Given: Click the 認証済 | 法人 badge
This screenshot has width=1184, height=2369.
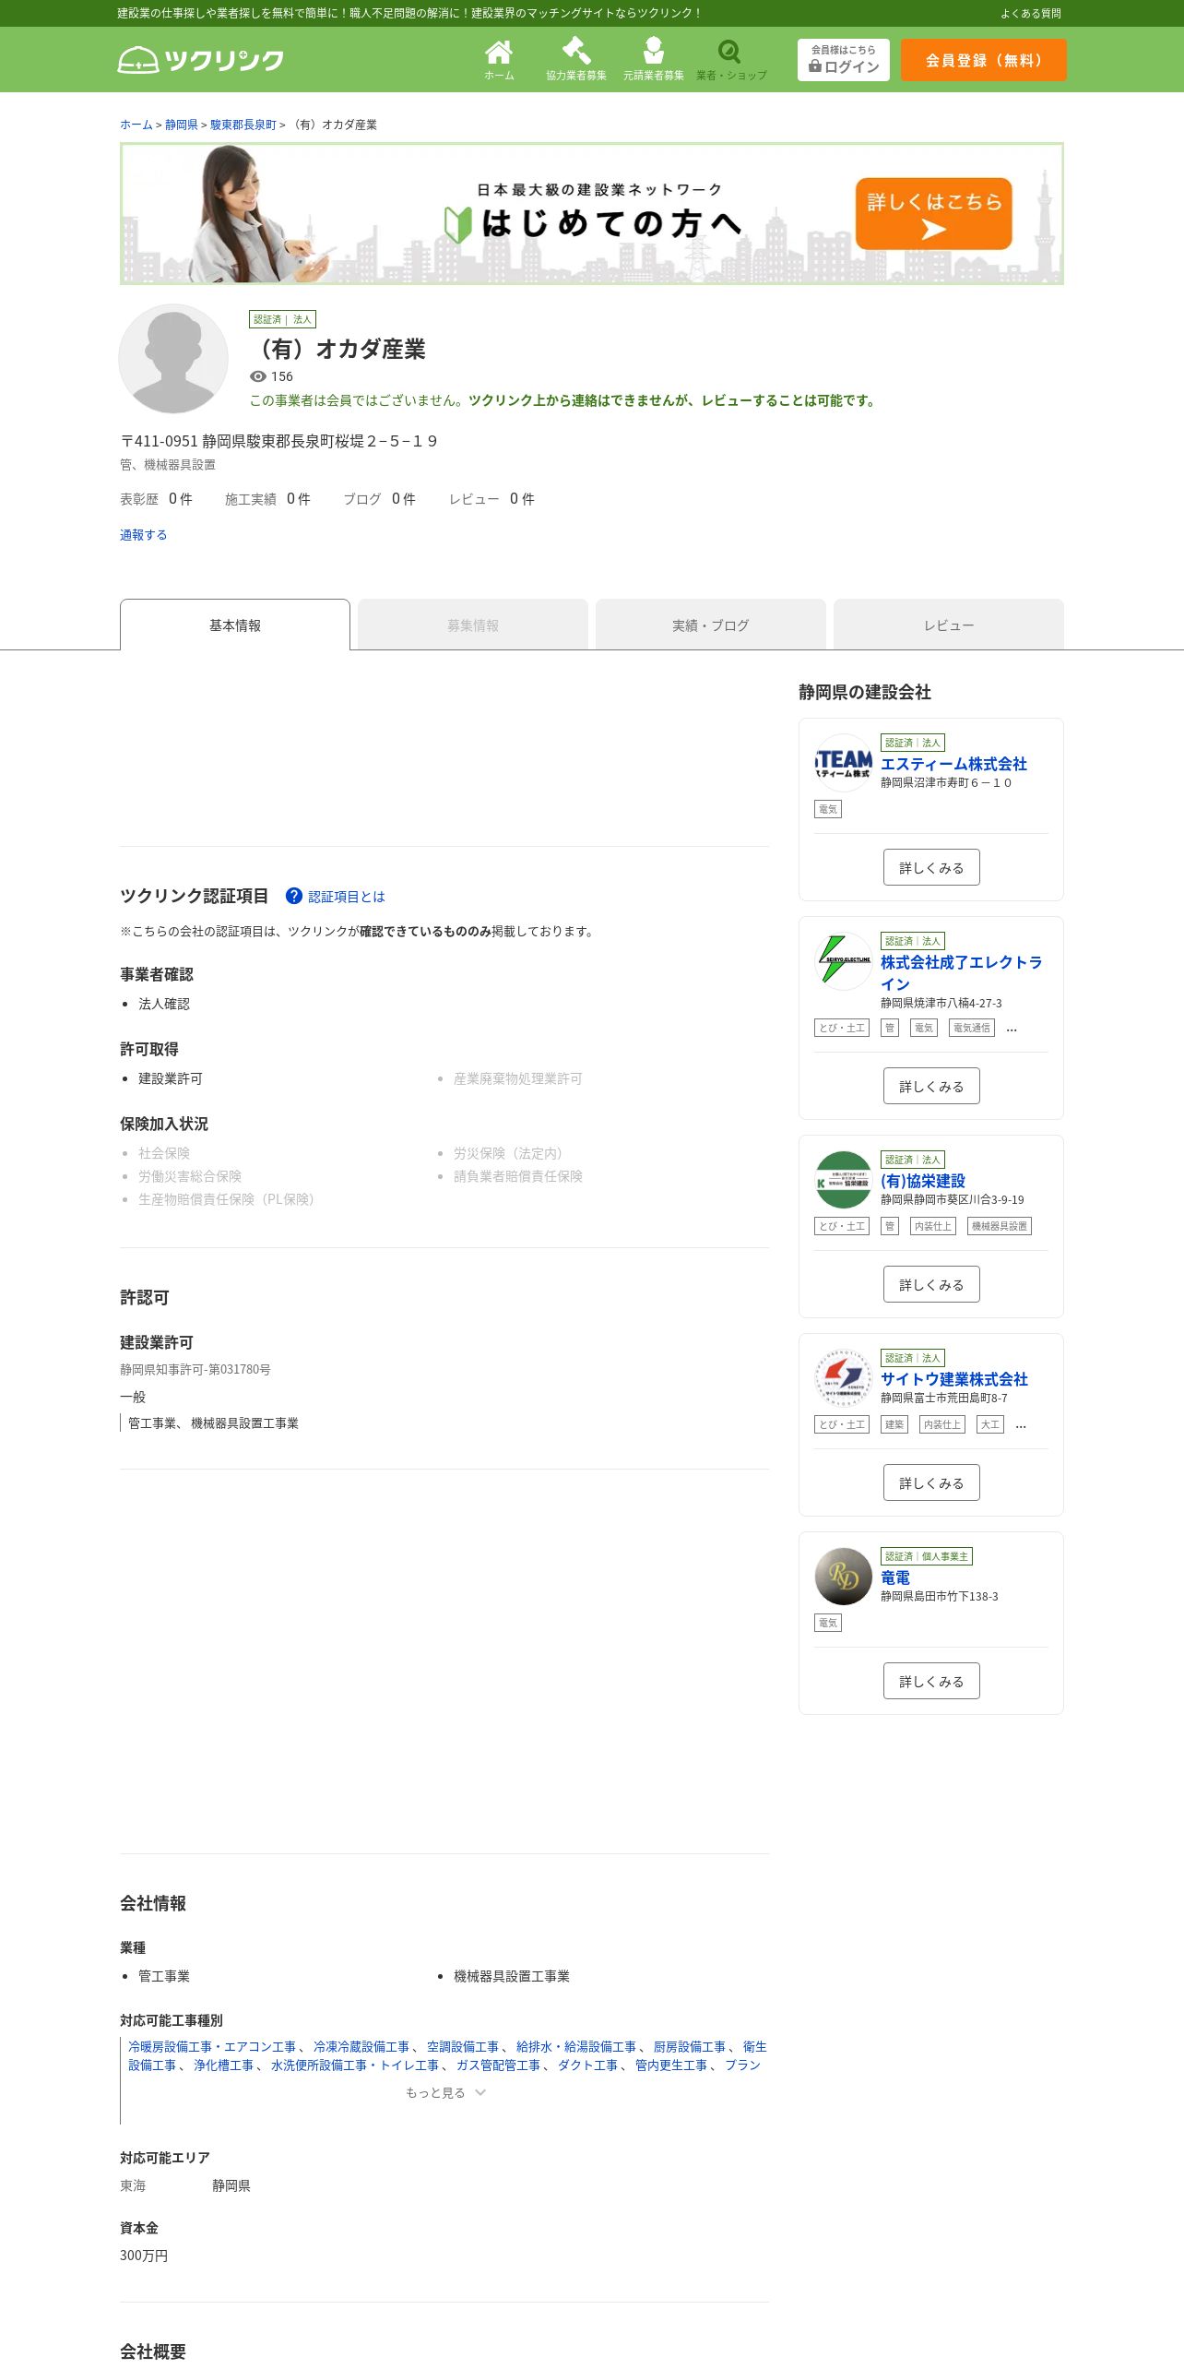Looking at the screenshot, I should pyautogui.click(x=282, y=319).
